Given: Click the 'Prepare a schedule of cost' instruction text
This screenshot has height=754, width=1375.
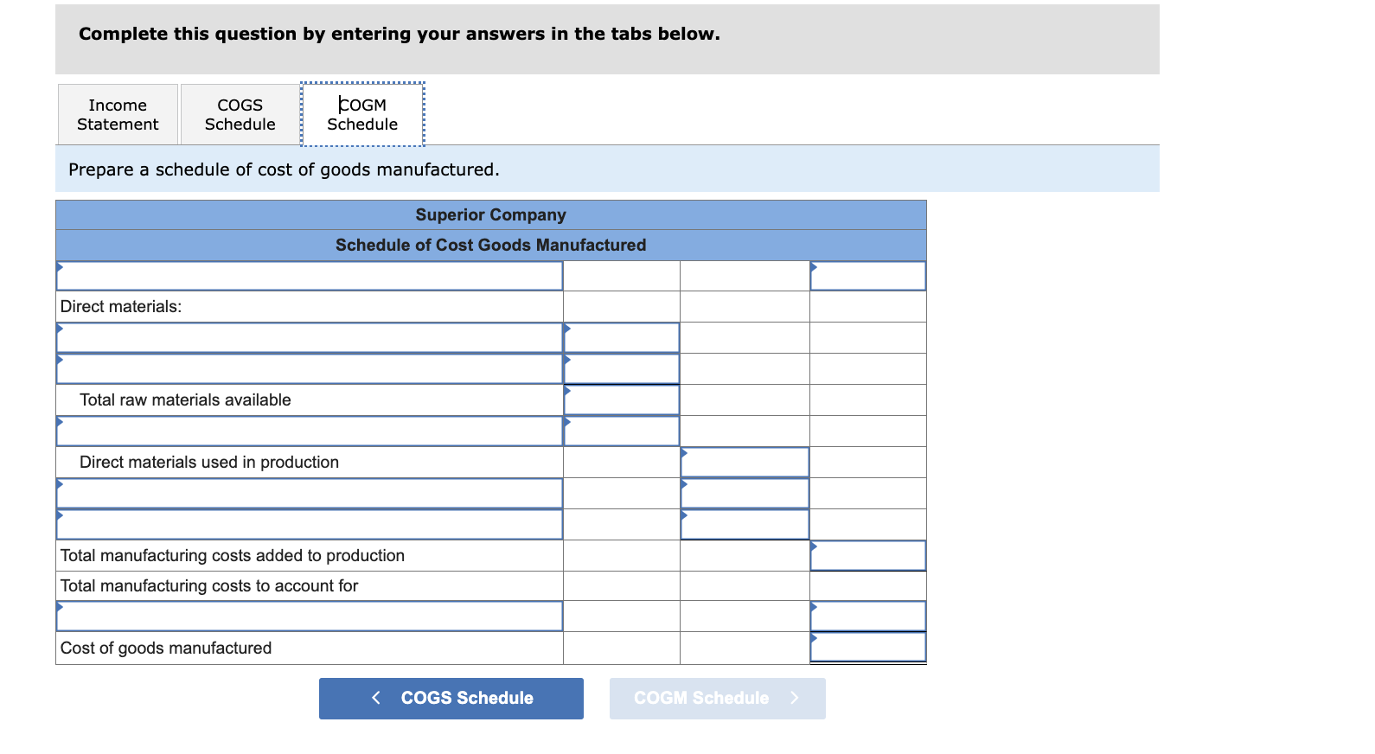Looking at the screenshot, I should click(284, 169).
